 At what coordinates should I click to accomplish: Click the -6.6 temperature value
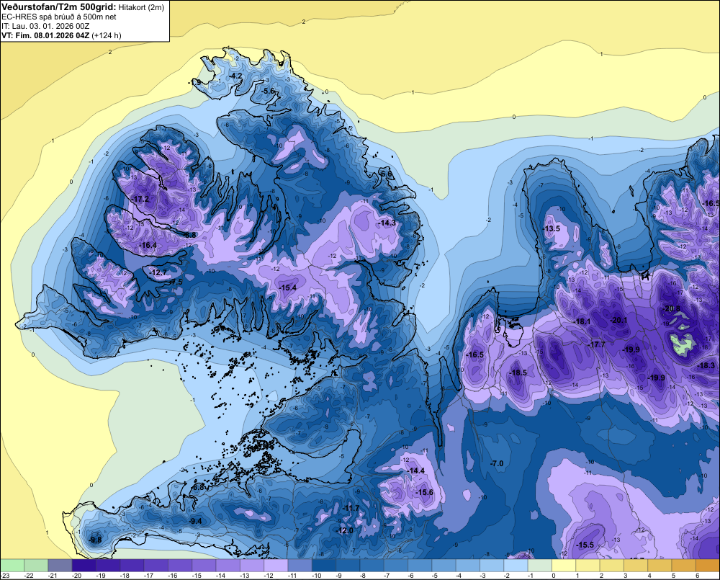point(386,174)
